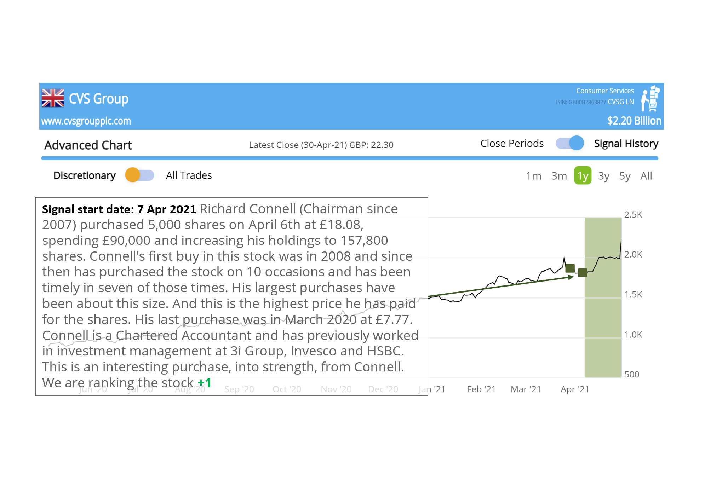Click the Close Periods label
Image resolution: width=705 pixels, height=486 pixels.
click(x=512, y=144)
